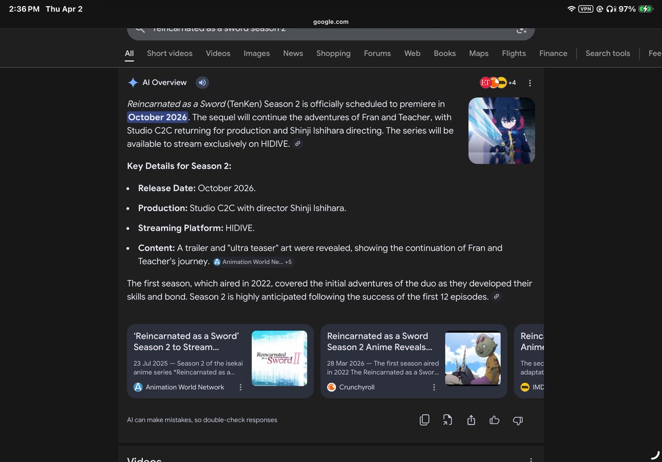Click the AI Overview label
The width and height of the screenshot is (662, 462).
tap(164, 83)
